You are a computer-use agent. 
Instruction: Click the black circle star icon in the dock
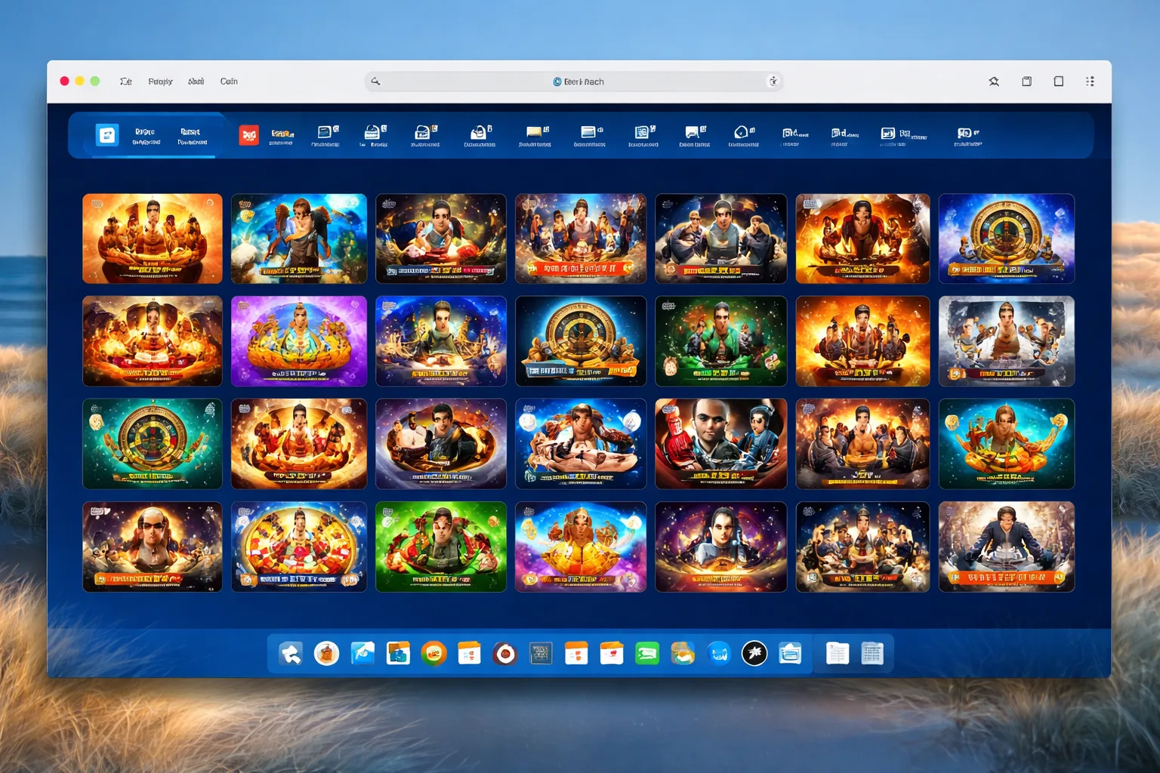pyautogui.click(x=754, y=654)
